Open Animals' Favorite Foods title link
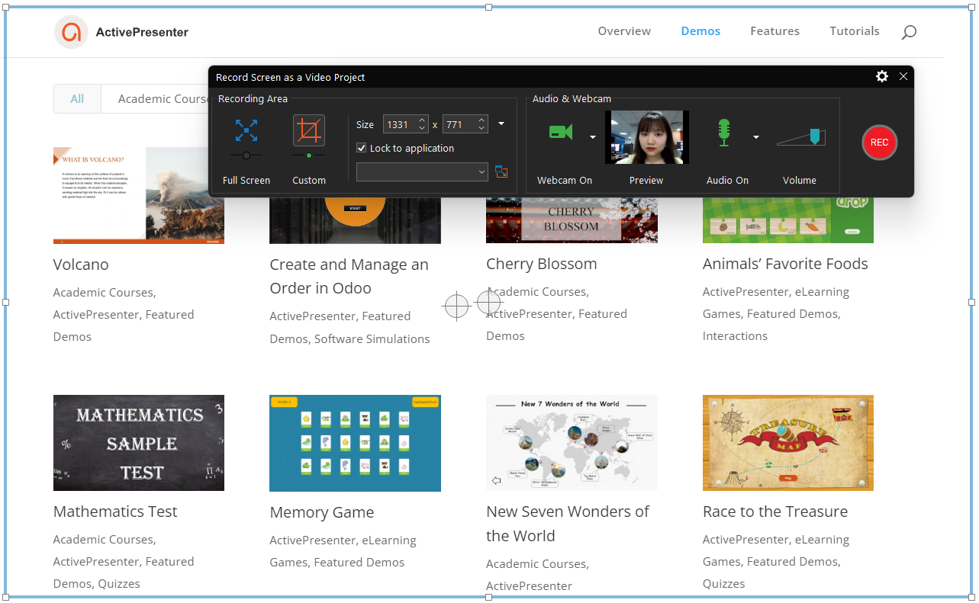 coord(785,264)
